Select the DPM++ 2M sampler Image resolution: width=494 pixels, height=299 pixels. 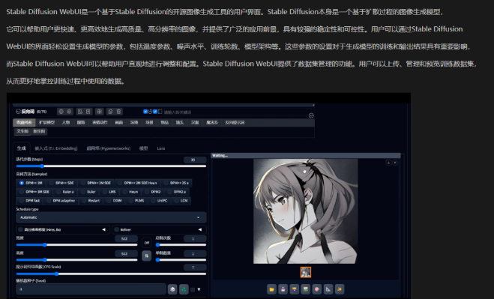[x=31, y=183]
